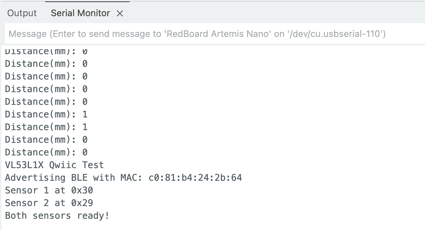The image size is (425, 230).
Task: Click the 'Sensor 1 at 0x30' line
Action: (49, 190)
